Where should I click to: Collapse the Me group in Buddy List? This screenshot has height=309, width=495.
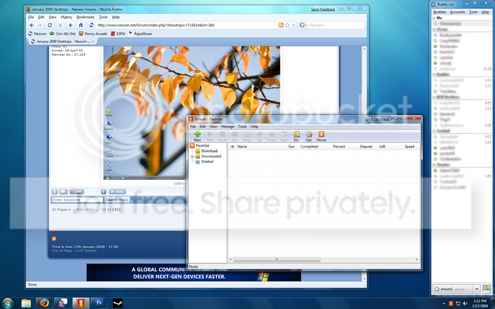tap(434, 18)
